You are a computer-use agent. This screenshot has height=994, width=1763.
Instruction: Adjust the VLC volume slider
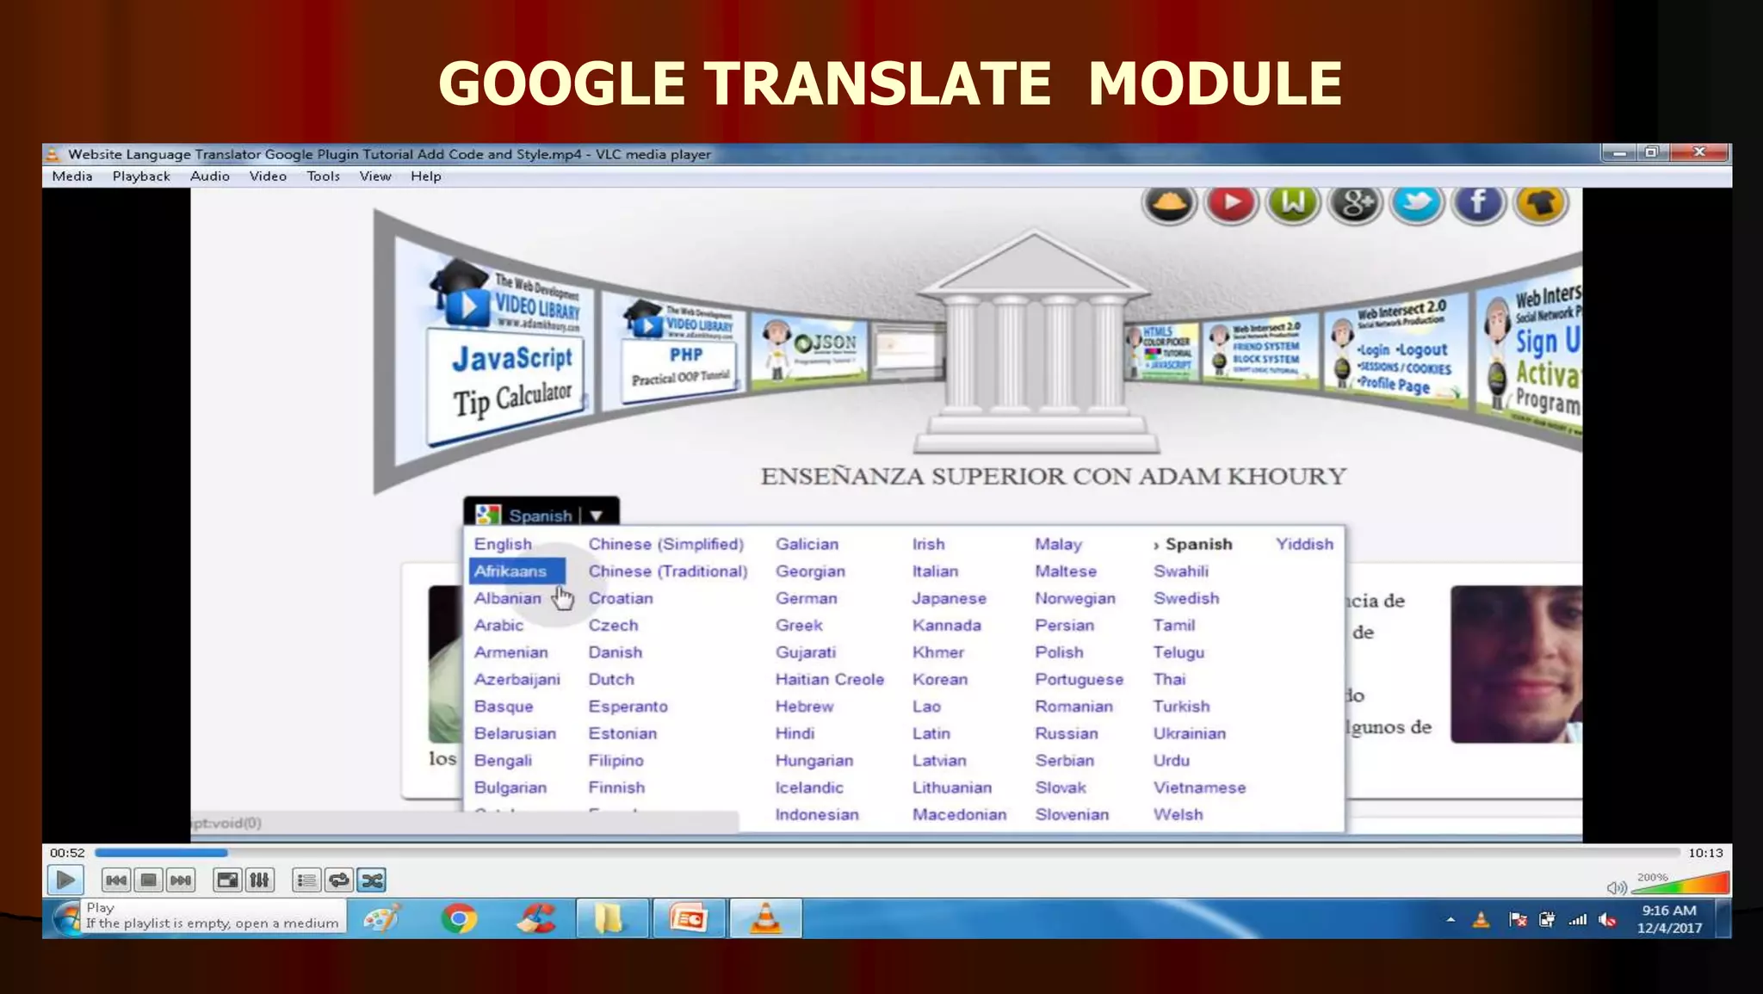pos(1680,884)
